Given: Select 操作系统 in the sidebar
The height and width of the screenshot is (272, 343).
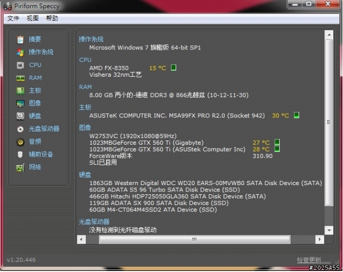Looking at the screenshot, I should click(x=41, y=52).
